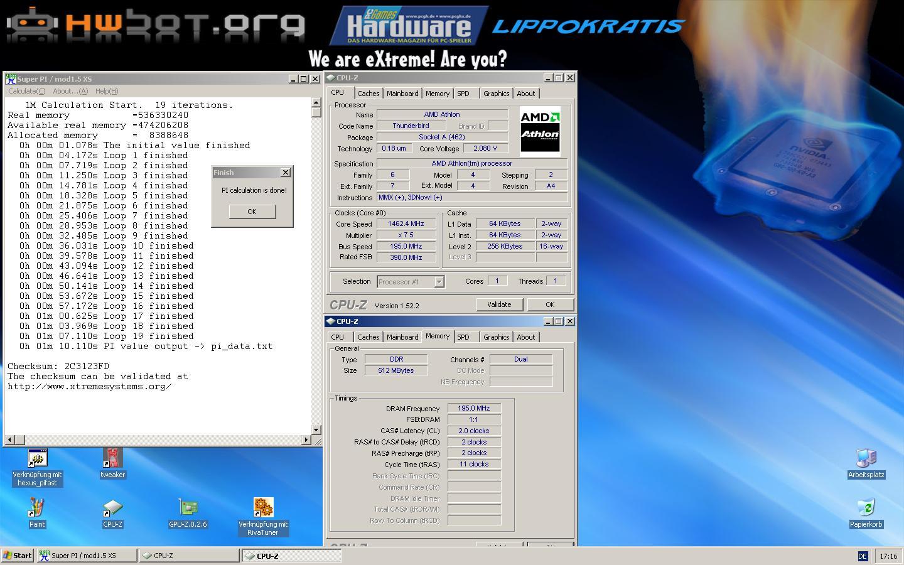Click Code Name field Thunderbird
Viewport: 904px width, 565px height.
411,126
